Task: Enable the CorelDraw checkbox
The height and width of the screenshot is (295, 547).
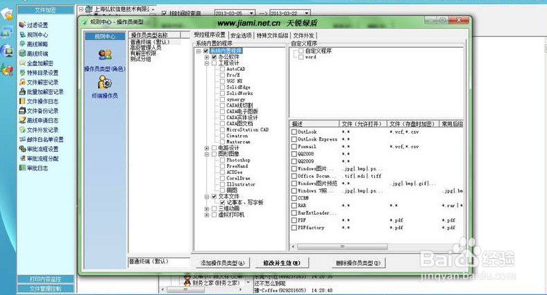Action: tap(222, 178)
